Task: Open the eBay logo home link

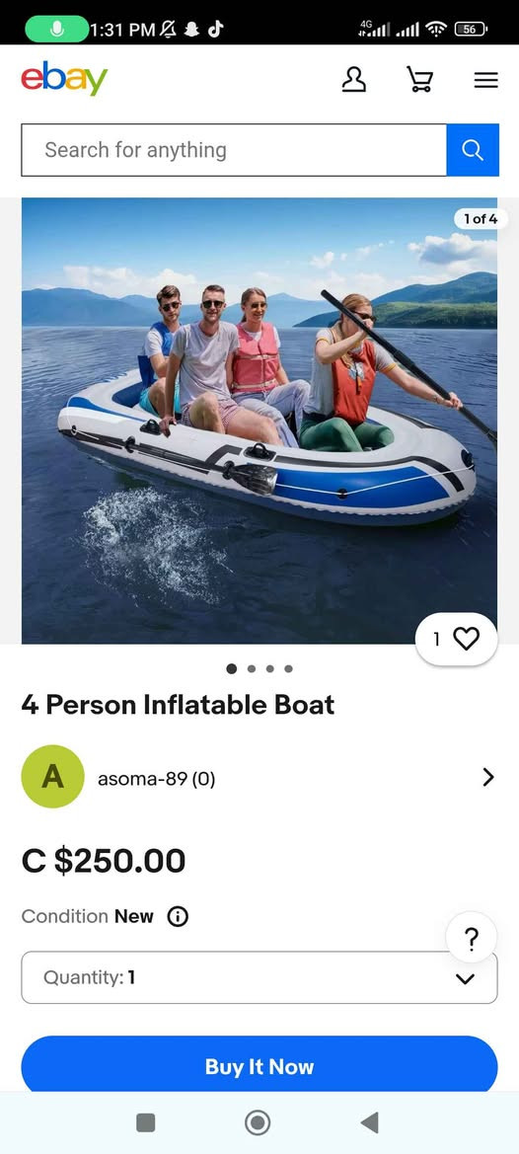Action: coord(65,78)
